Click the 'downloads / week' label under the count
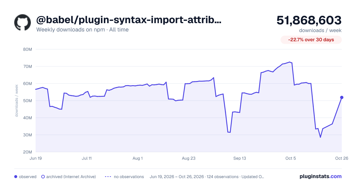Image resolution: width=356 pixels, height=187 pixels. pyautogui.click(x=320, y=30)
